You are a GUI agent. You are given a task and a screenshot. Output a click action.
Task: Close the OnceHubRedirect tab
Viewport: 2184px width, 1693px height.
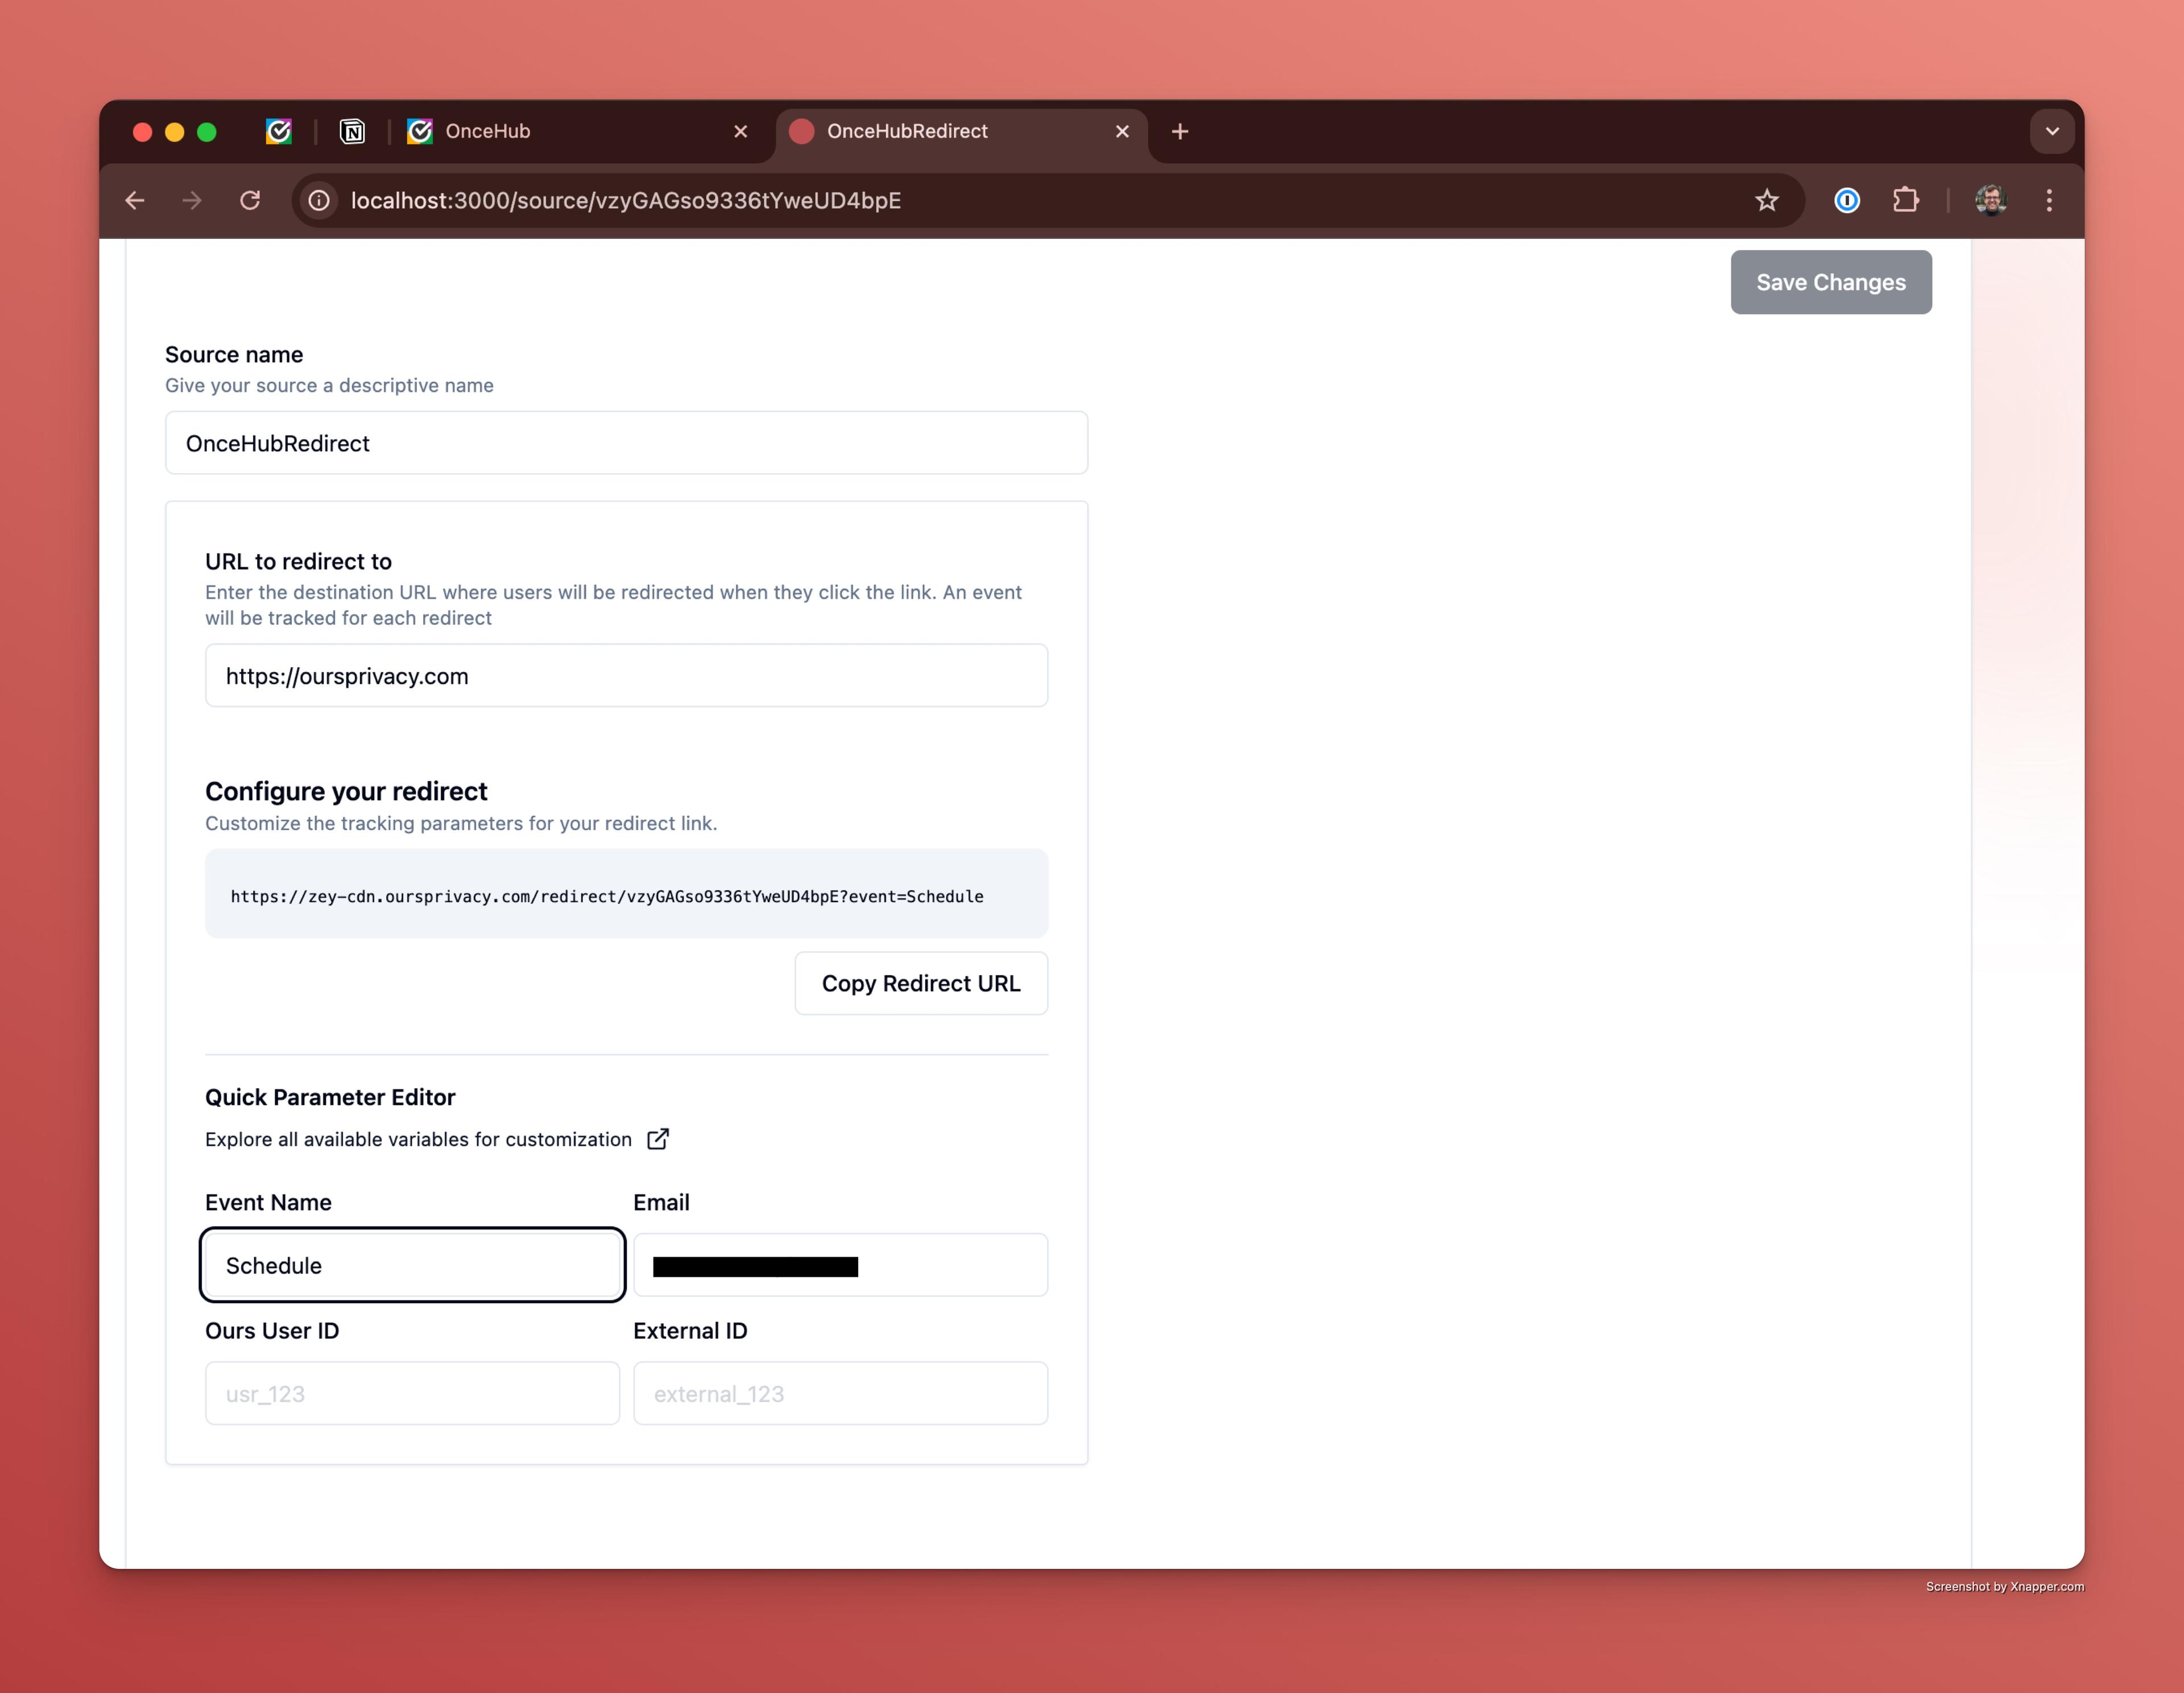(1122, 132)
